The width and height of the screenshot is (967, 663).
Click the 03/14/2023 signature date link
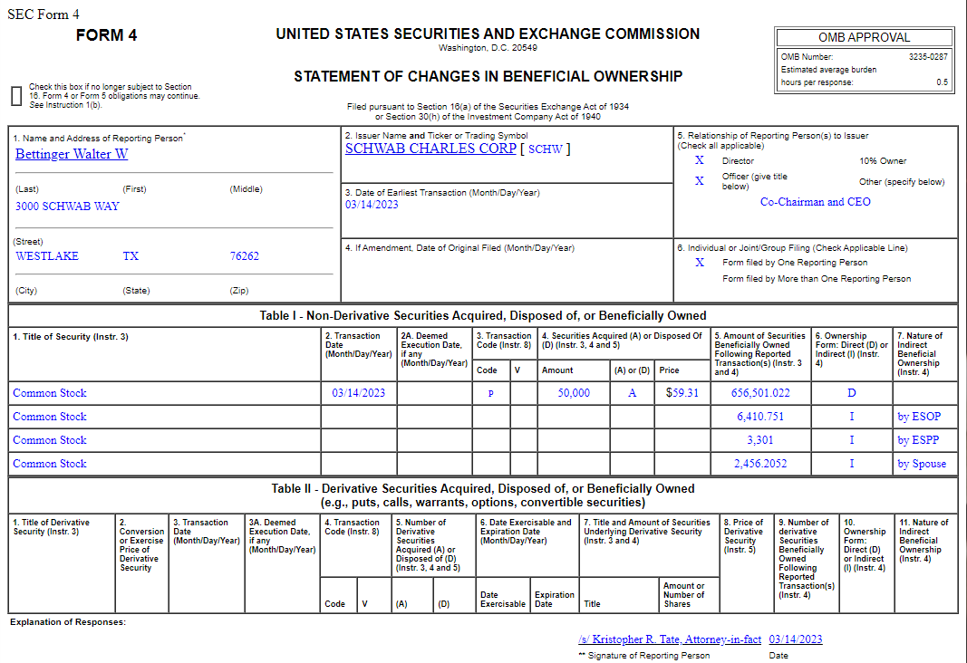tap(796, 639)
